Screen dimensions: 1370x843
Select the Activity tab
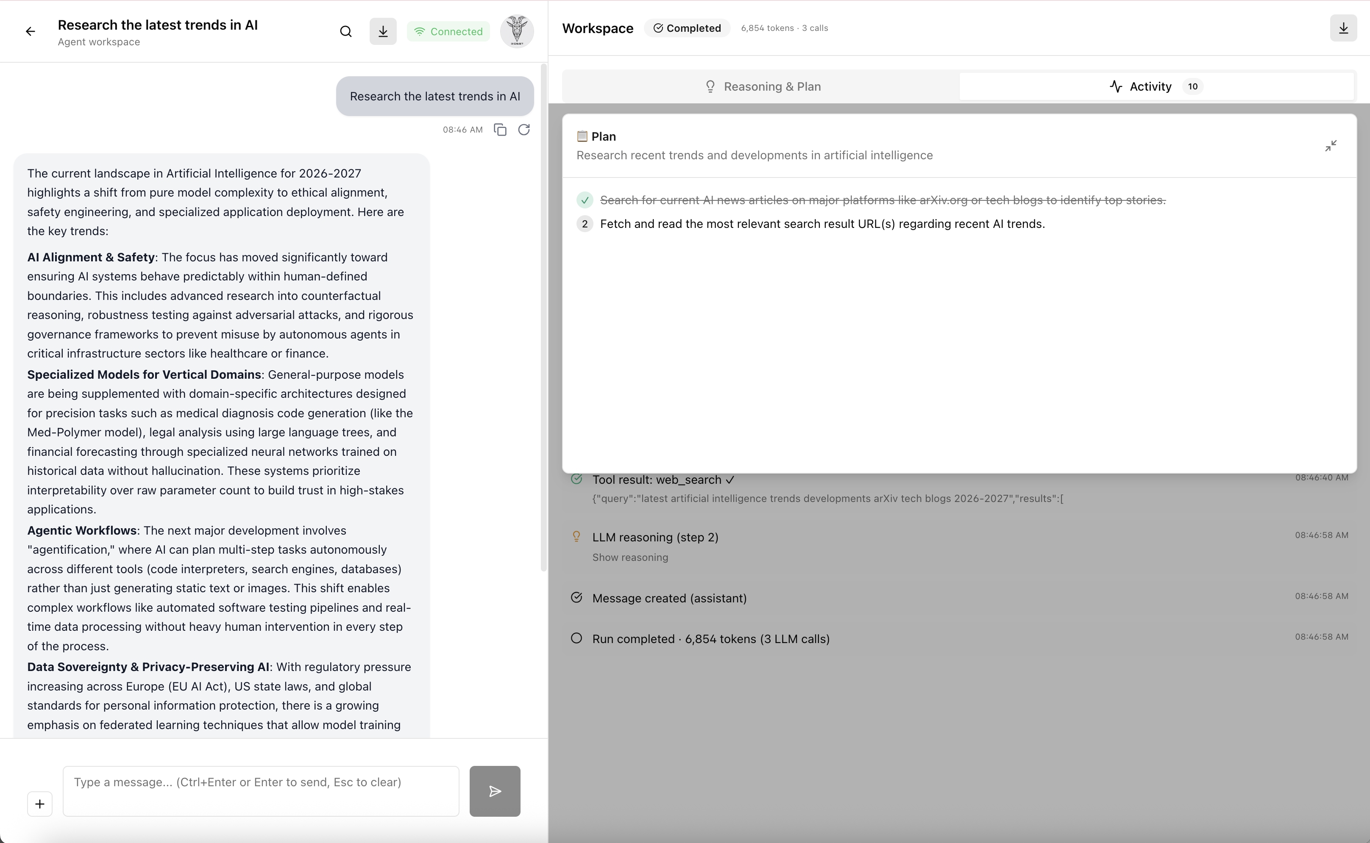pos(1156,86)
